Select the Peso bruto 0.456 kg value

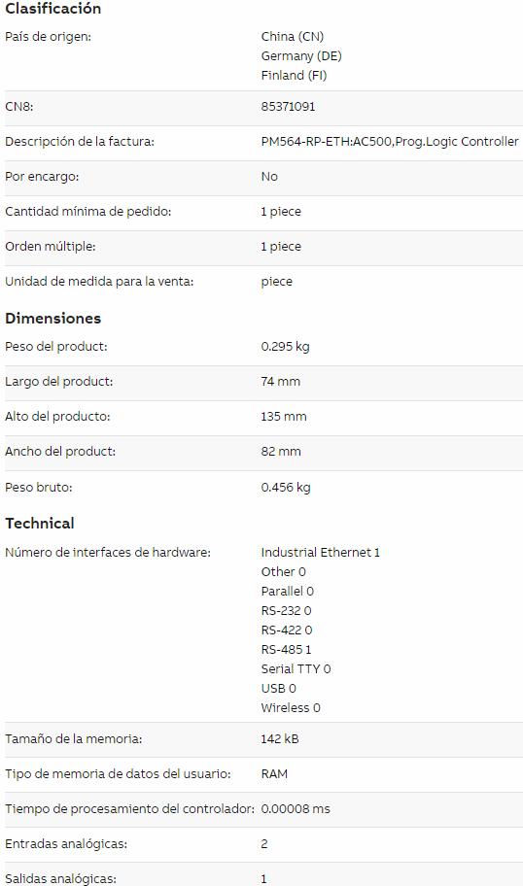point(286,487)
